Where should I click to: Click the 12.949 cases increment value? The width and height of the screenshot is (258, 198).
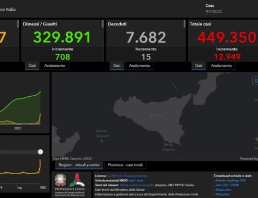point(227,57)
